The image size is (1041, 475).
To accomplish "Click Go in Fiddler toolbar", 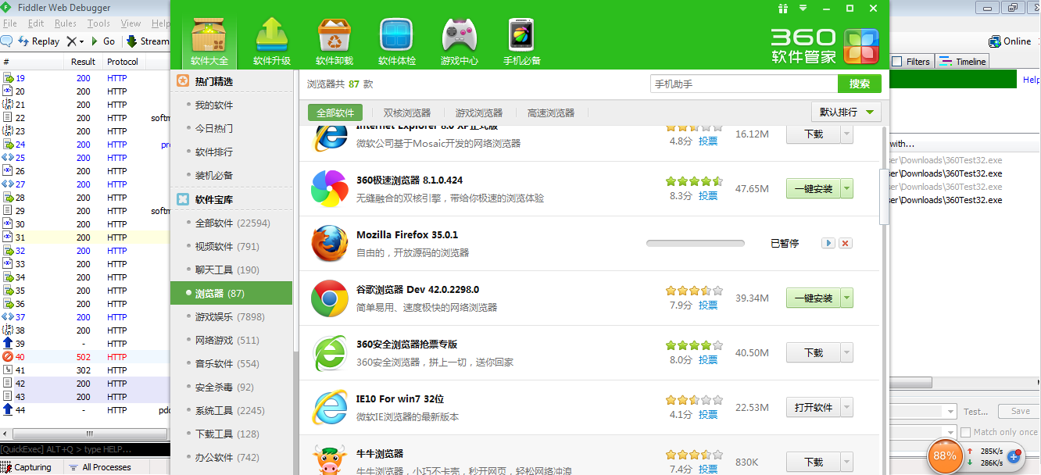I will click(x=102, y=41).
